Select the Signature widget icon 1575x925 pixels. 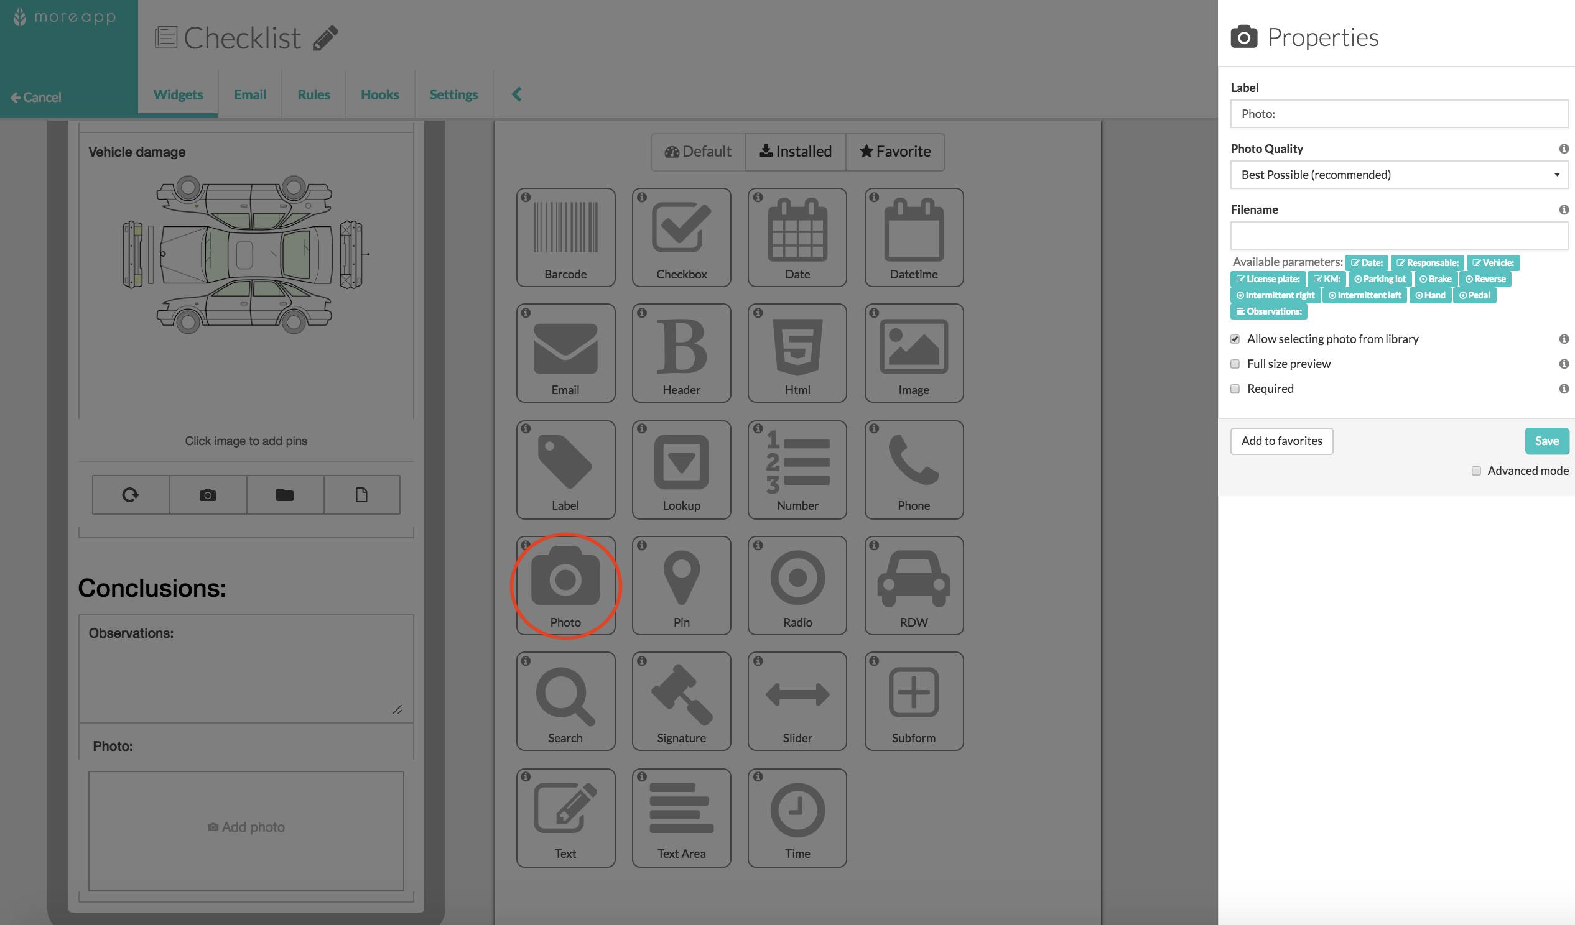coord(682,701)
